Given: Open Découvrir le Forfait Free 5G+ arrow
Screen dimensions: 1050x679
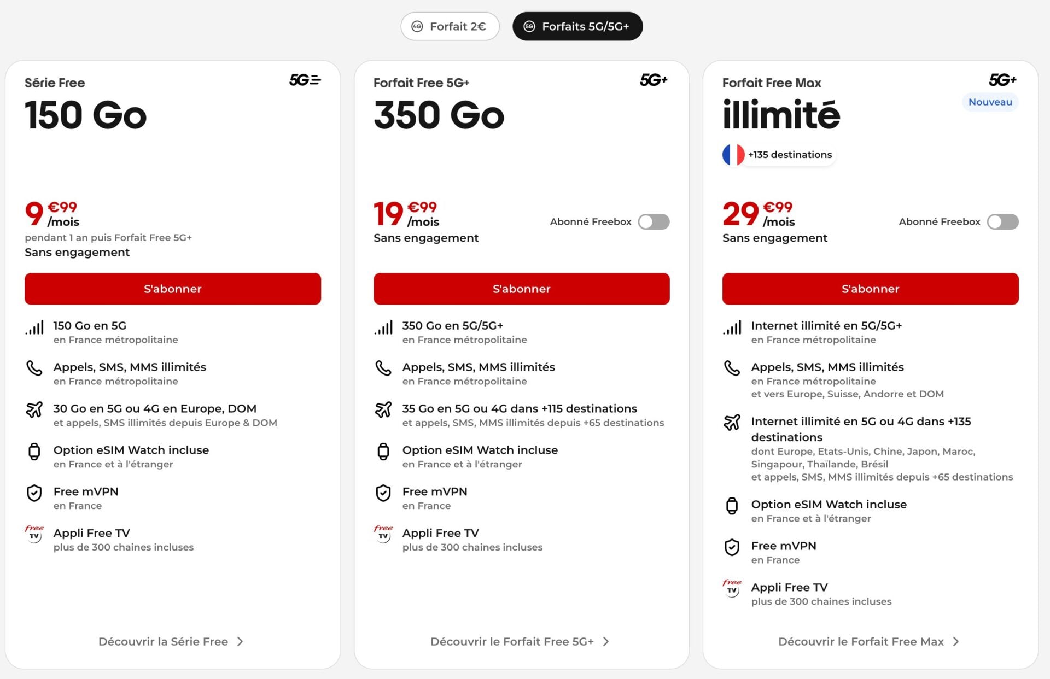Looking at the screenshot, I should pyautogui.click(x=606, y=642).
